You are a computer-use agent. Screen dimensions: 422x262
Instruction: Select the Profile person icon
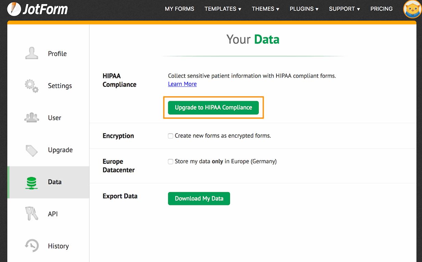(x=32, y=53)
